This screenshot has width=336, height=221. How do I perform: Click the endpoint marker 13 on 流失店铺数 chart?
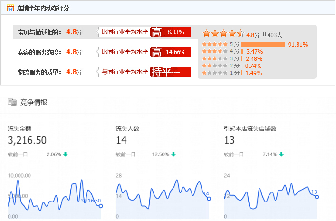(x=317, y=197)
